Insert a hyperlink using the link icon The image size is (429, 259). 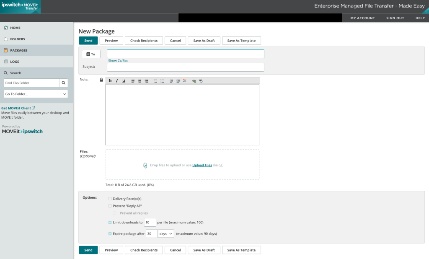(194, 81)
